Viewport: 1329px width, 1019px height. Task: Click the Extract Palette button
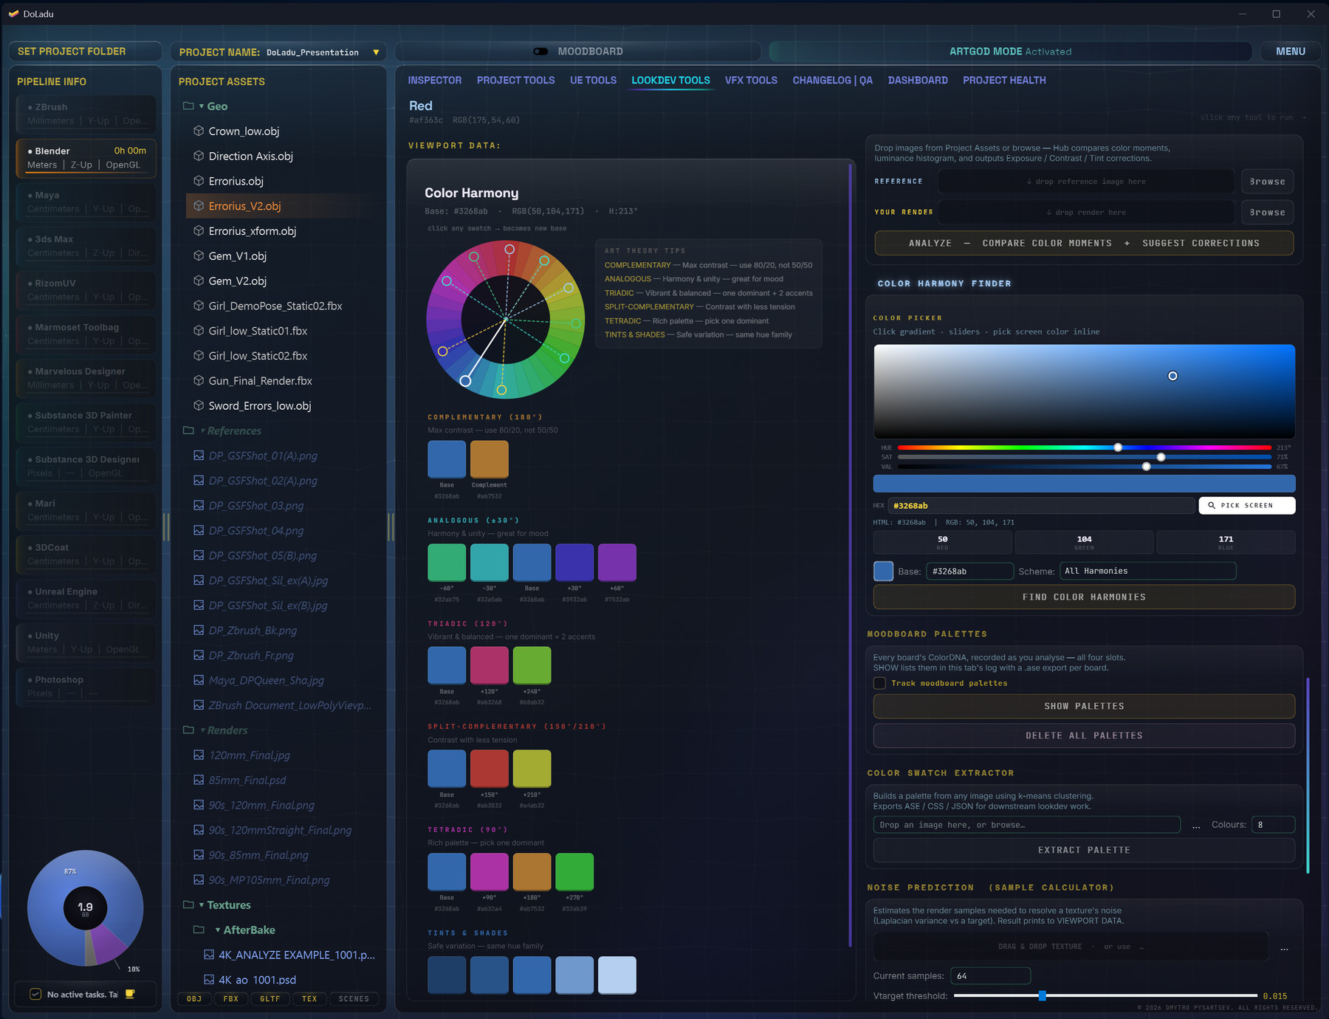click(1084, 850)
